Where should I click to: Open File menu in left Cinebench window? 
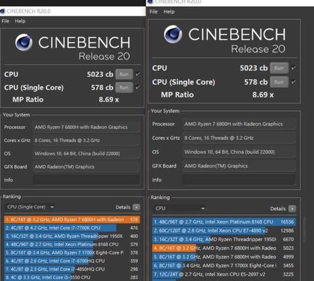coord(6,21)
